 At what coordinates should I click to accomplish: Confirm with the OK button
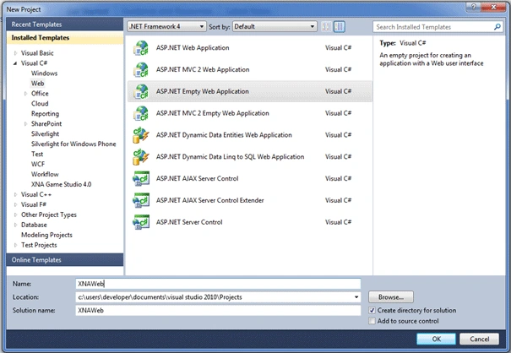436,339
